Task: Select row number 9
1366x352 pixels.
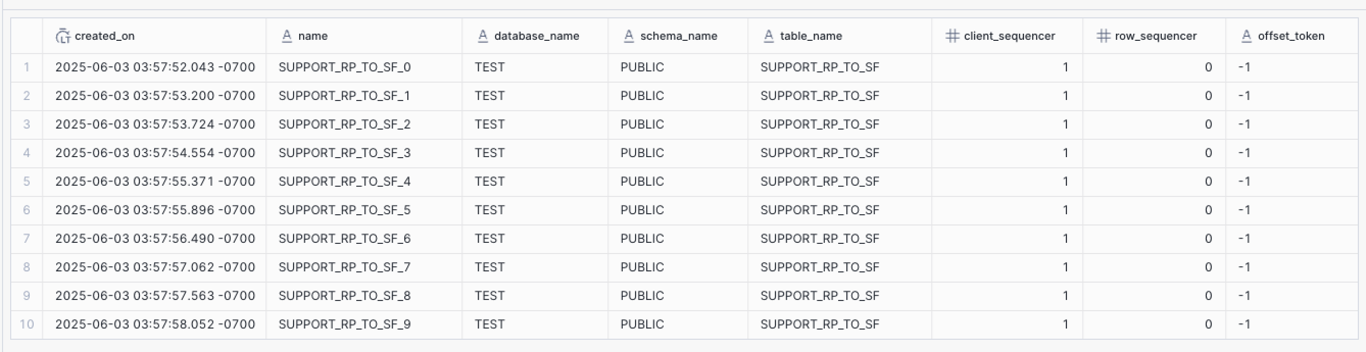Action: pos(27,296)
